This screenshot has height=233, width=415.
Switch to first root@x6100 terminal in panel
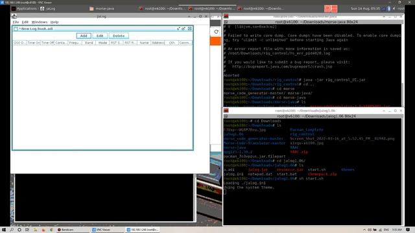click(x=161, y=8)
